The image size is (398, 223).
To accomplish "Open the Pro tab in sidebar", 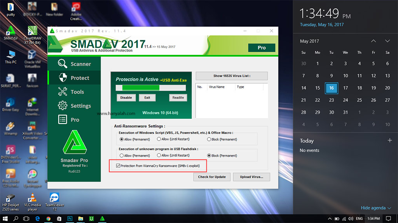I will [74, 119].
